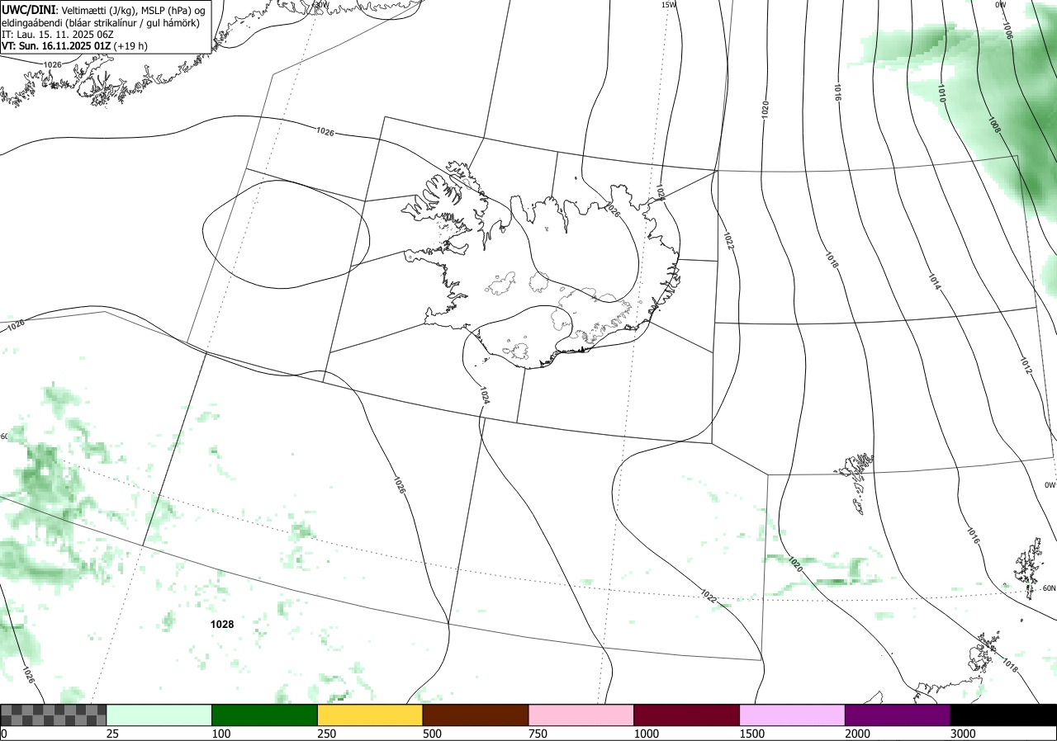Click the legend value '750'

click(x=538, y=734)
